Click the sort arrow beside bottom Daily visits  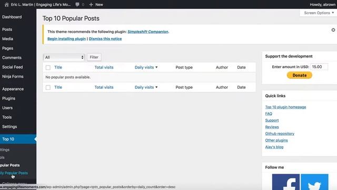click(x=156, y=87)
